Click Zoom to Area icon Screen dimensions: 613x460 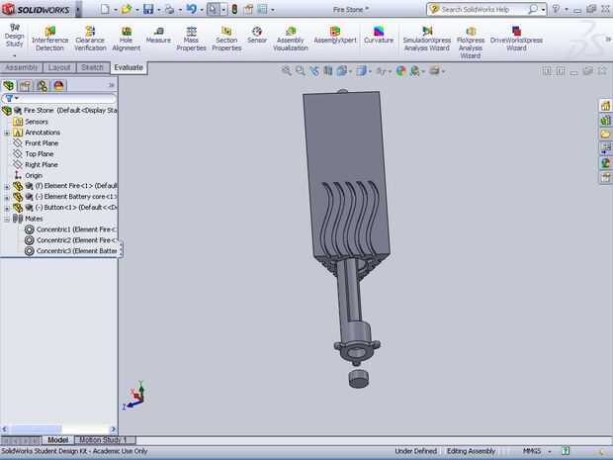pos(301,71)
